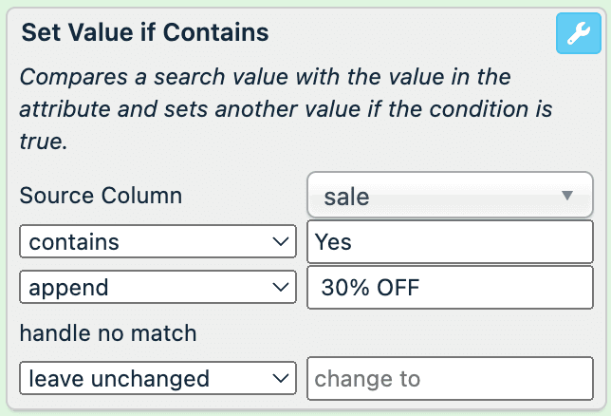Image resolution: width=611 pixels, height=416 pixels.
Task: Click the gray triangle arrow beside sale
Action: click(x=567, y=196)
